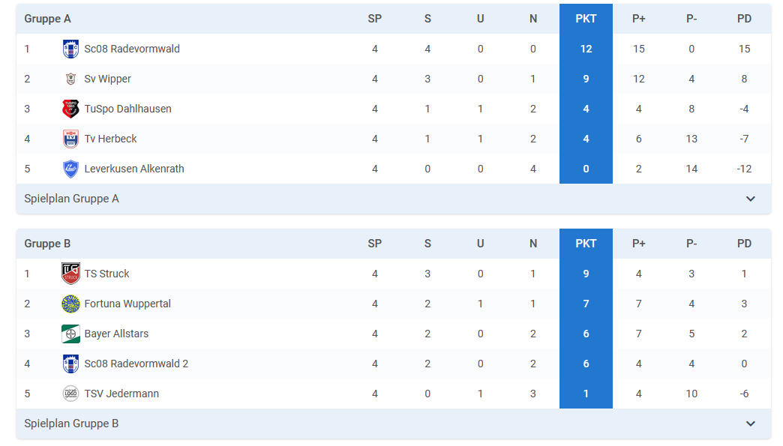Click the Sv Wipper team crest
The height and width of the screenshot is (446, 783).
click(70, 79)
